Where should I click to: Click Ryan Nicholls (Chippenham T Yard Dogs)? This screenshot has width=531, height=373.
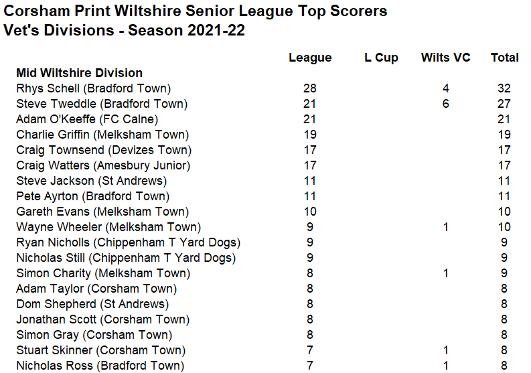(x=129, y=242)
